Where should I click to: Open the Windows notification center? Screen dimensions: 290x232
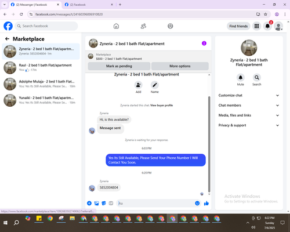[x=282, y=223]
